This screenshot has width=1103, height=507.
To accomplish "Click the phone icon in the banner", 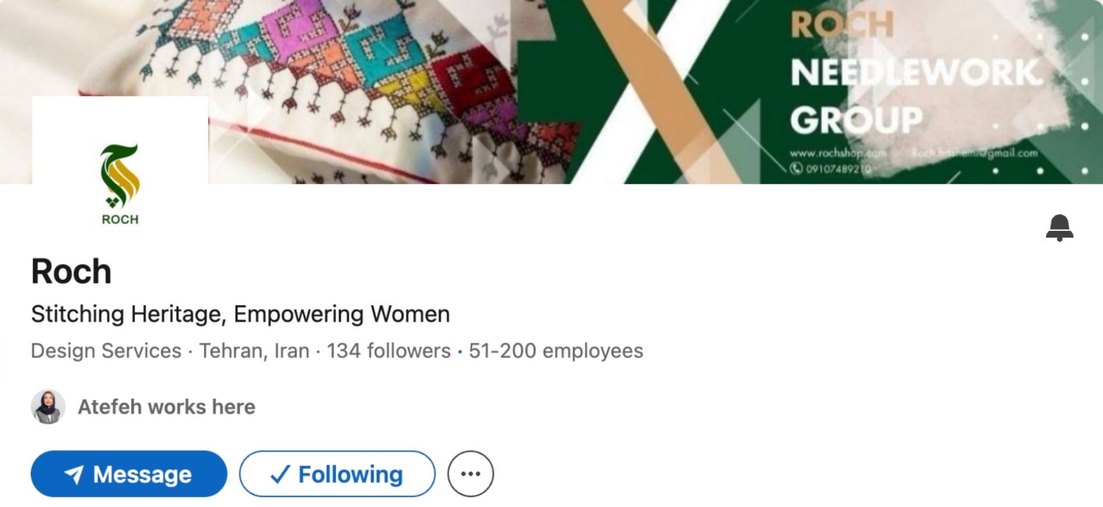I will pos(795,168).
